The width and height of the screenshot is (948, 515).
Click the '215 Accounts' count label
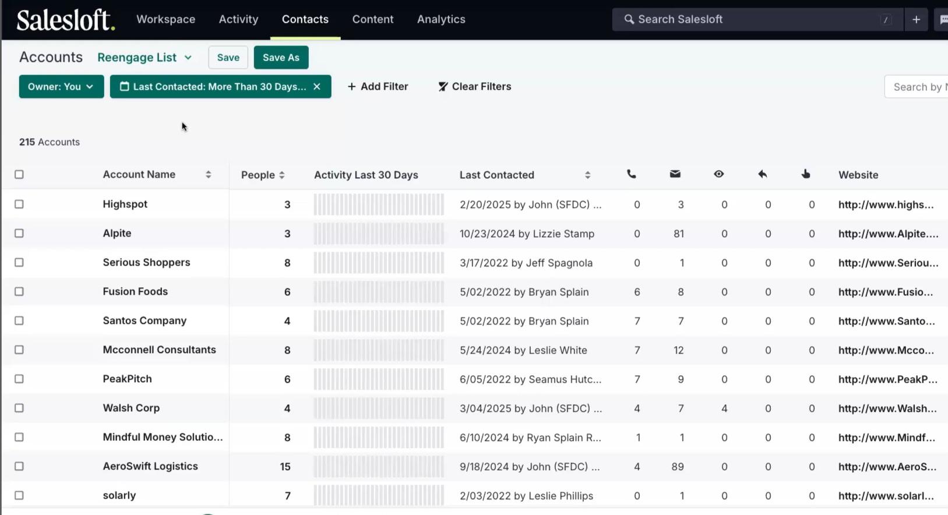pyautogui.click(x=50, y=142)
